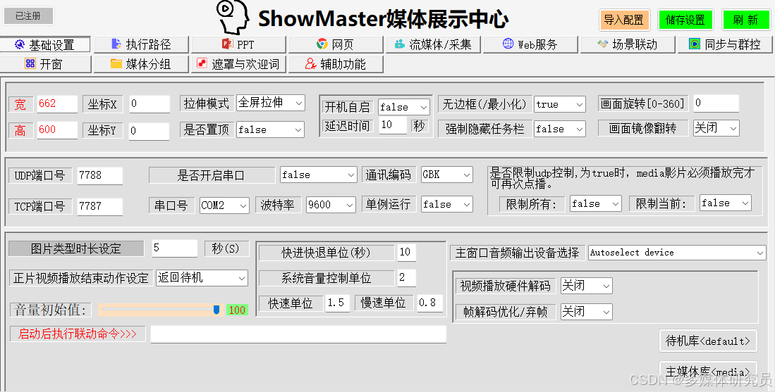Image resolution: width=775 pixels, height=392 pixels.
Task: Click the window grid icon on 开窗 tab
Action: (x=30, y=63)
